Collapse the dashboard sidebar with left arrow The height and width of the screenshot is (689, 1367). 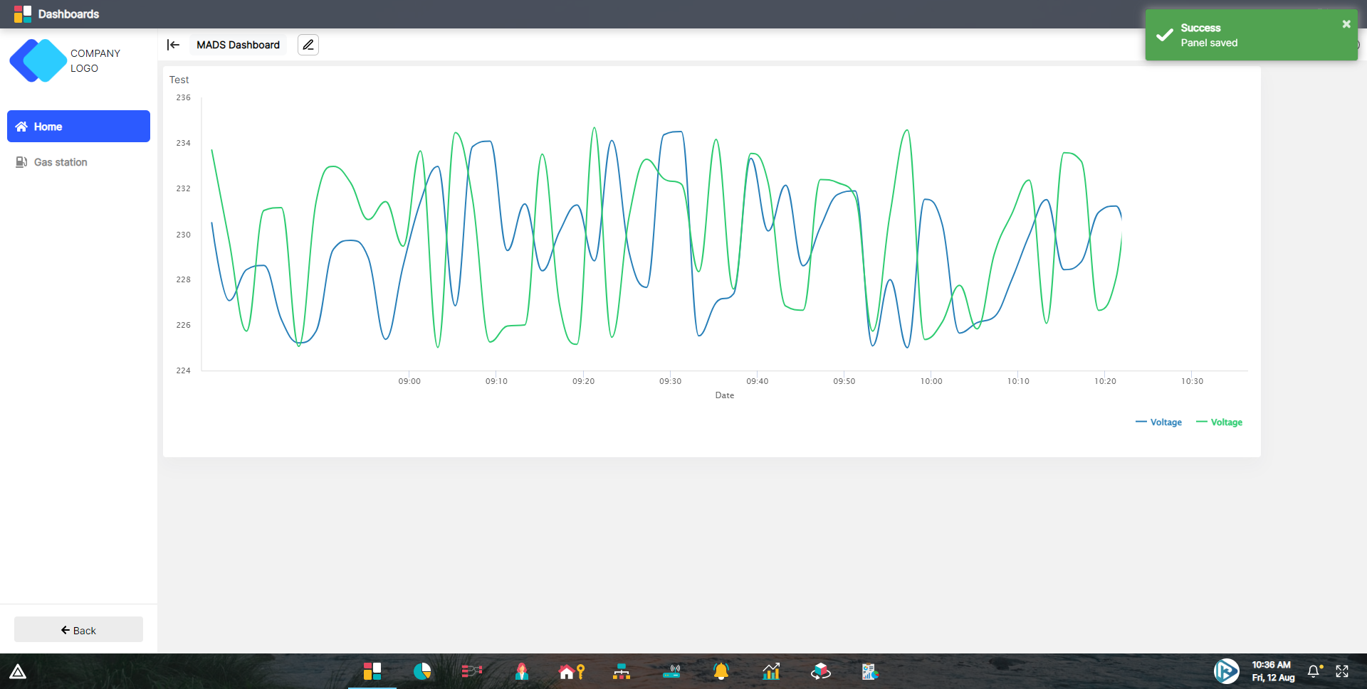173,44
